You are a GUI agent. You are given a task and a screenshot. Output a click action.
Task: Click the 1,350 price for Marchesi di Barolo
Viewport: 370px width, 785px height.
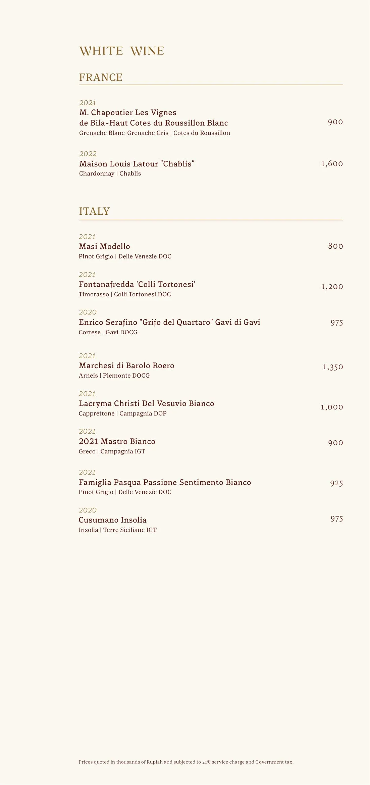333,367
